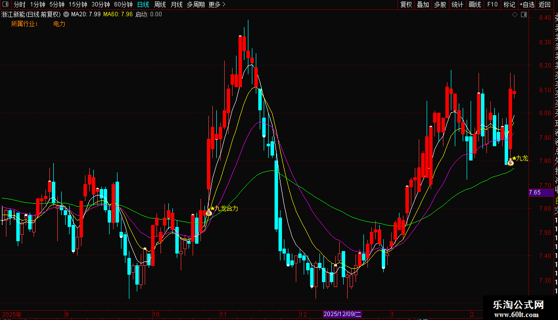Click month 2 on the time axis
The height and width of the screenshot is (320, 558).
click(472, 314)
